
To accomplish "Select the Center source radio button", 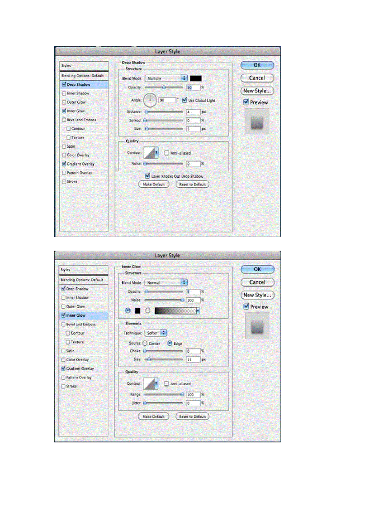I will click(x=145, y=343).
